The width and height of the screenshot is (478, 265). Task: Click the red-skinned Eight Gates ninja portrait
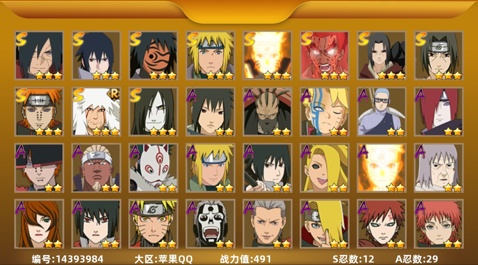click(325, 55)
